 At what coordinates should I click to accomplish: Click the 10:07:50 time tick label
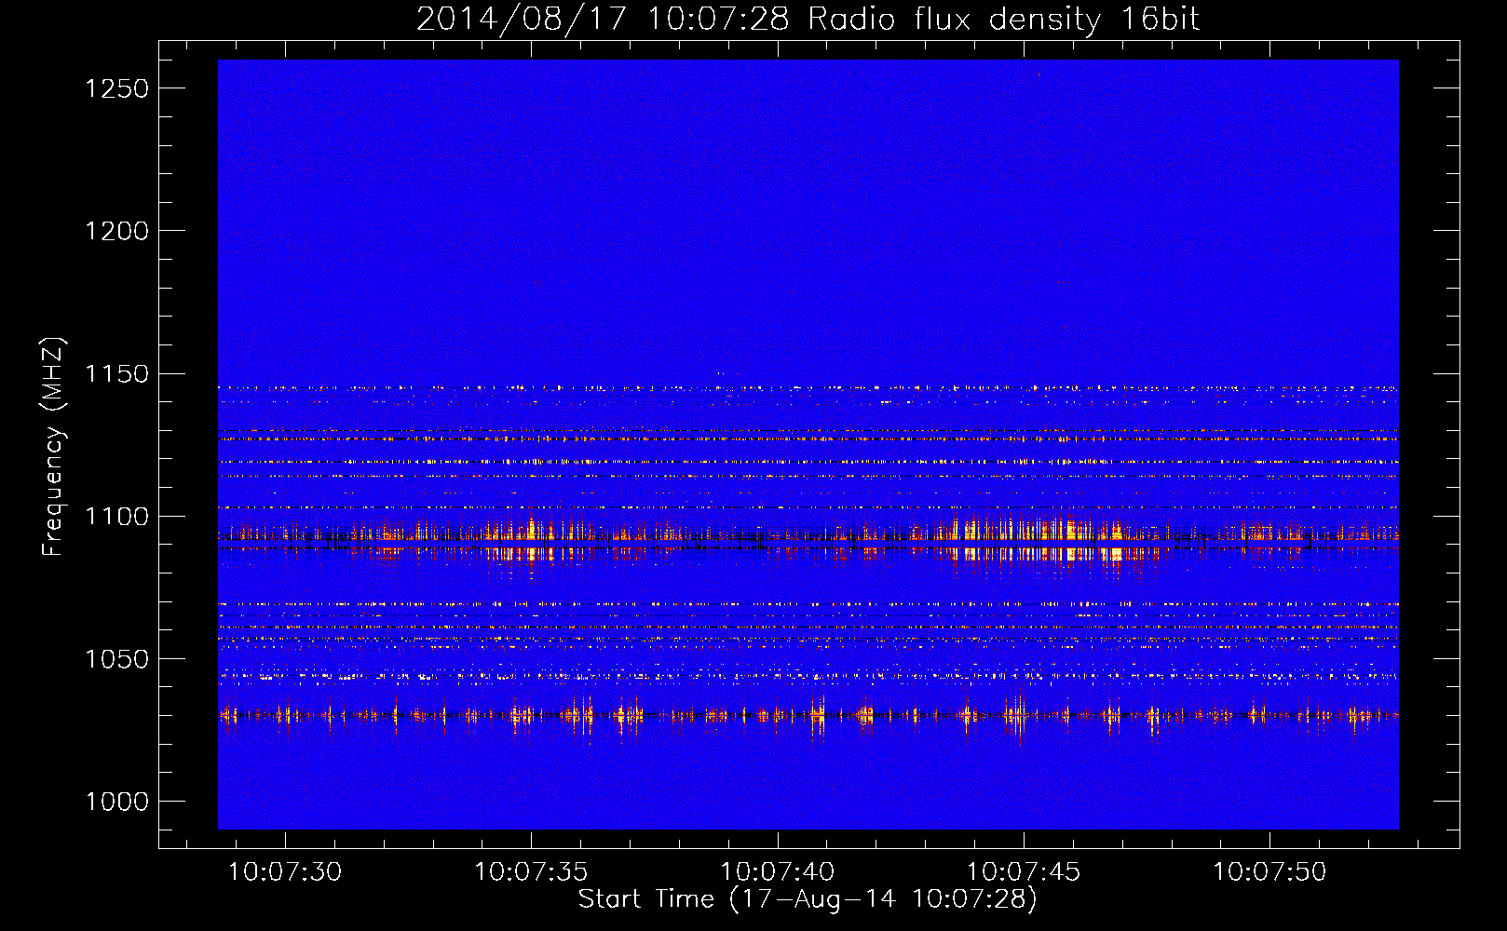tap(1269, 872)
